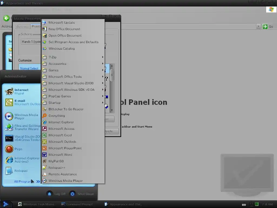Launch MyPal 68 browser
Image resolution: width=277 pixels, height=208 pixels.
(73, 161)
